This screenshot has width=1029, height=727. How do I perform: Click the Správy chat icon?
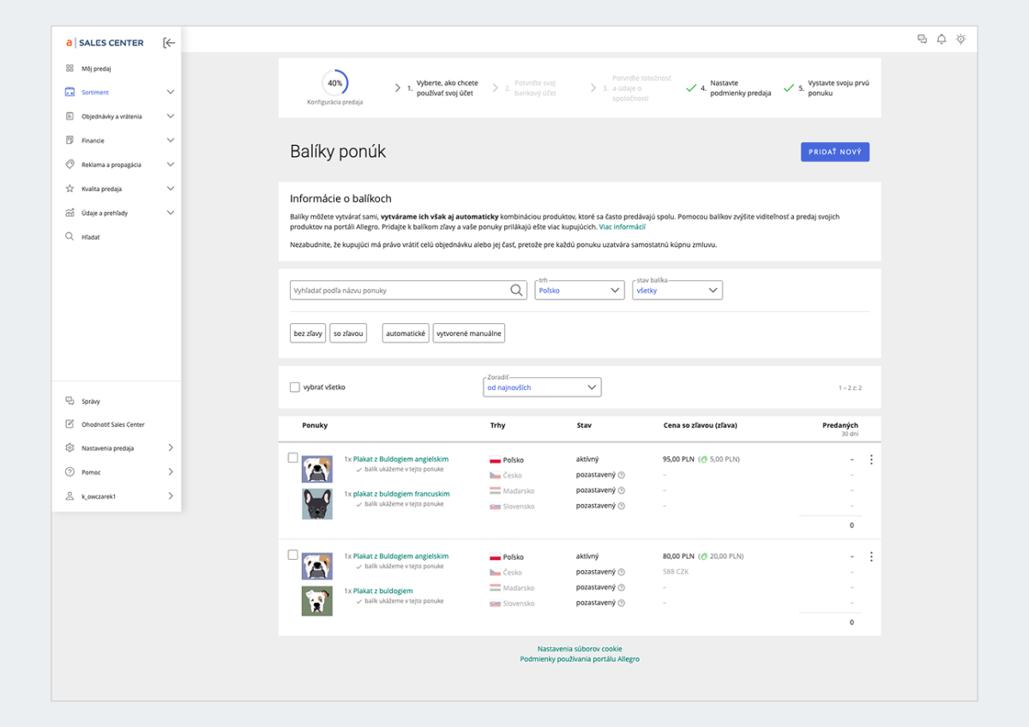click(69, 400)
